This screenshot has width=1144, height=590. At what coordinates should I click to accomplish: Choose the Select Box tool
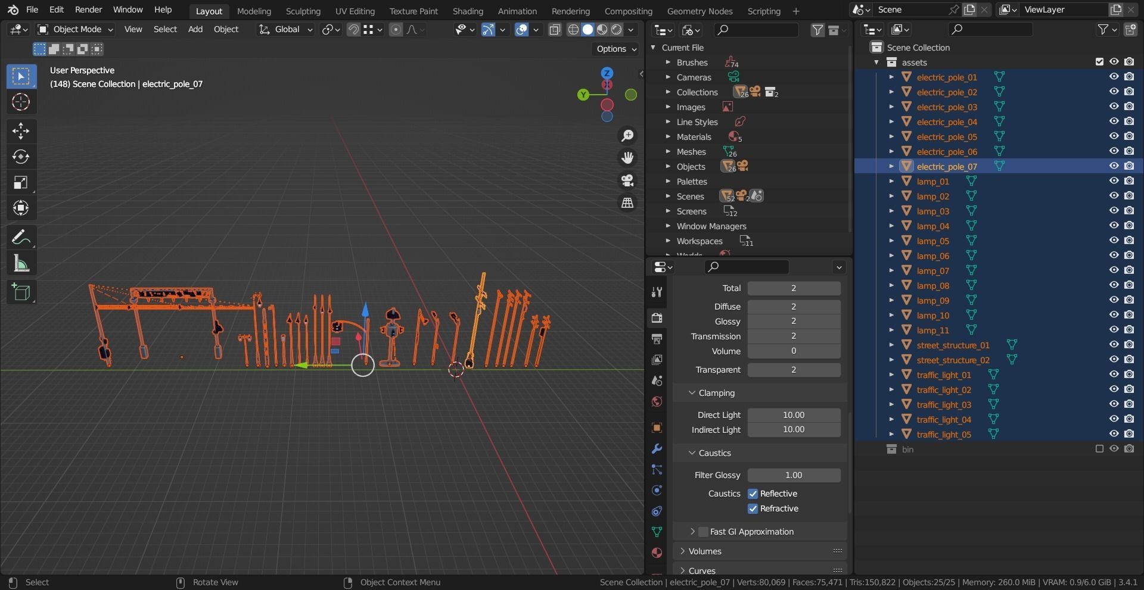click(x=21, y=76)
